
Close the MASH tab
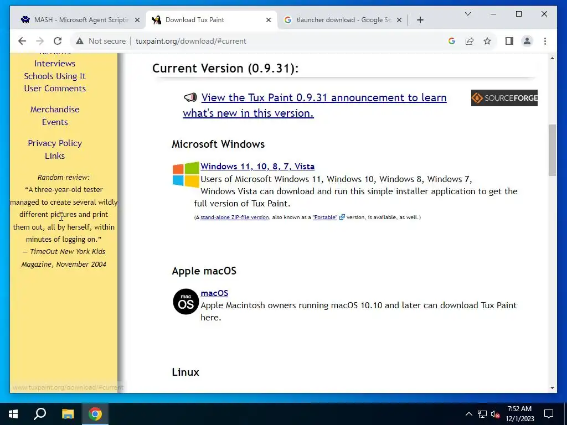(137, 20)
